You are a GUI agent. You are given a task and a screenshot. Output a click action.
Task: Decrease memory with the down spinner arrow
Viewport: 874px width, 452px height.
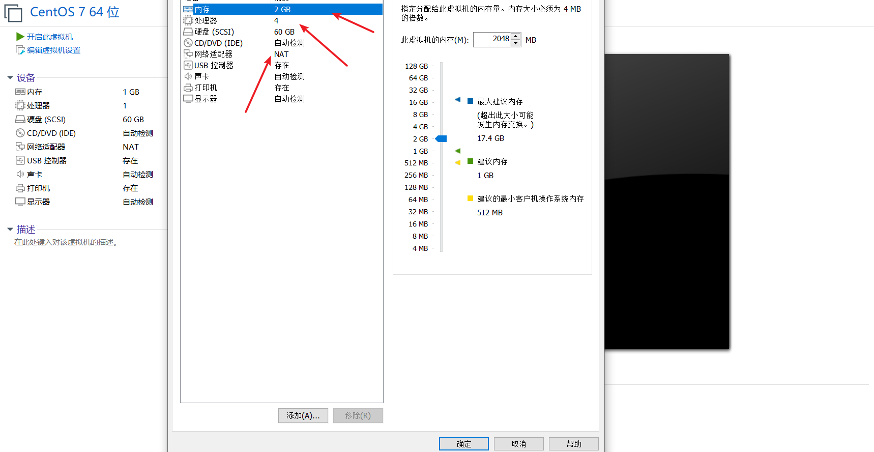tap(516, 43)
